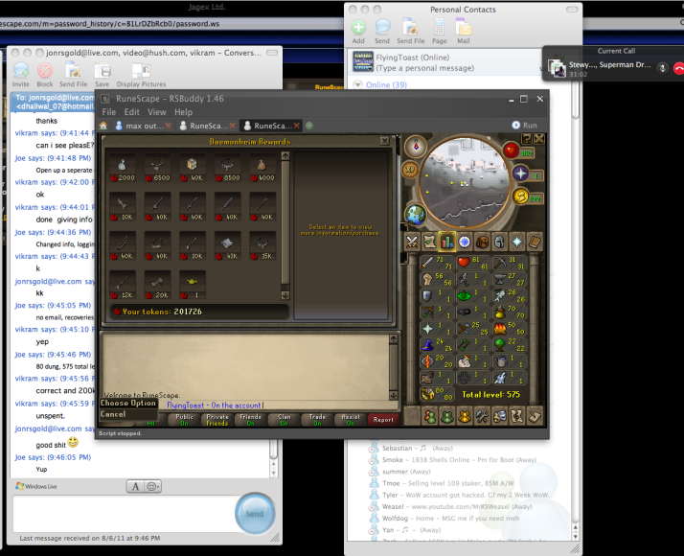Open the Options wrench tab
The height and width of the screenshot is (556, 684).
pos(482,416)
